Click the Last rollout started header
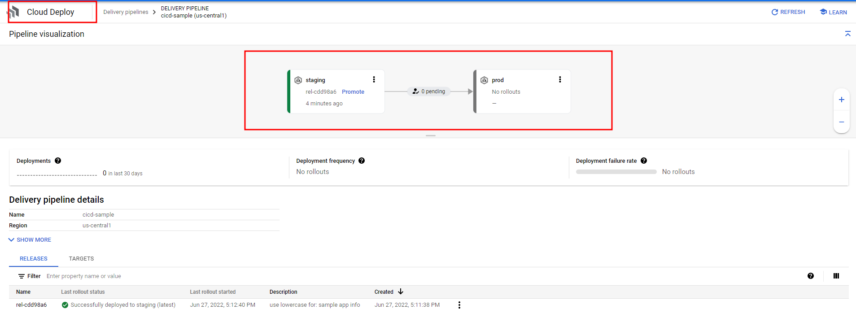856x309 pixels. coord(213,292)
